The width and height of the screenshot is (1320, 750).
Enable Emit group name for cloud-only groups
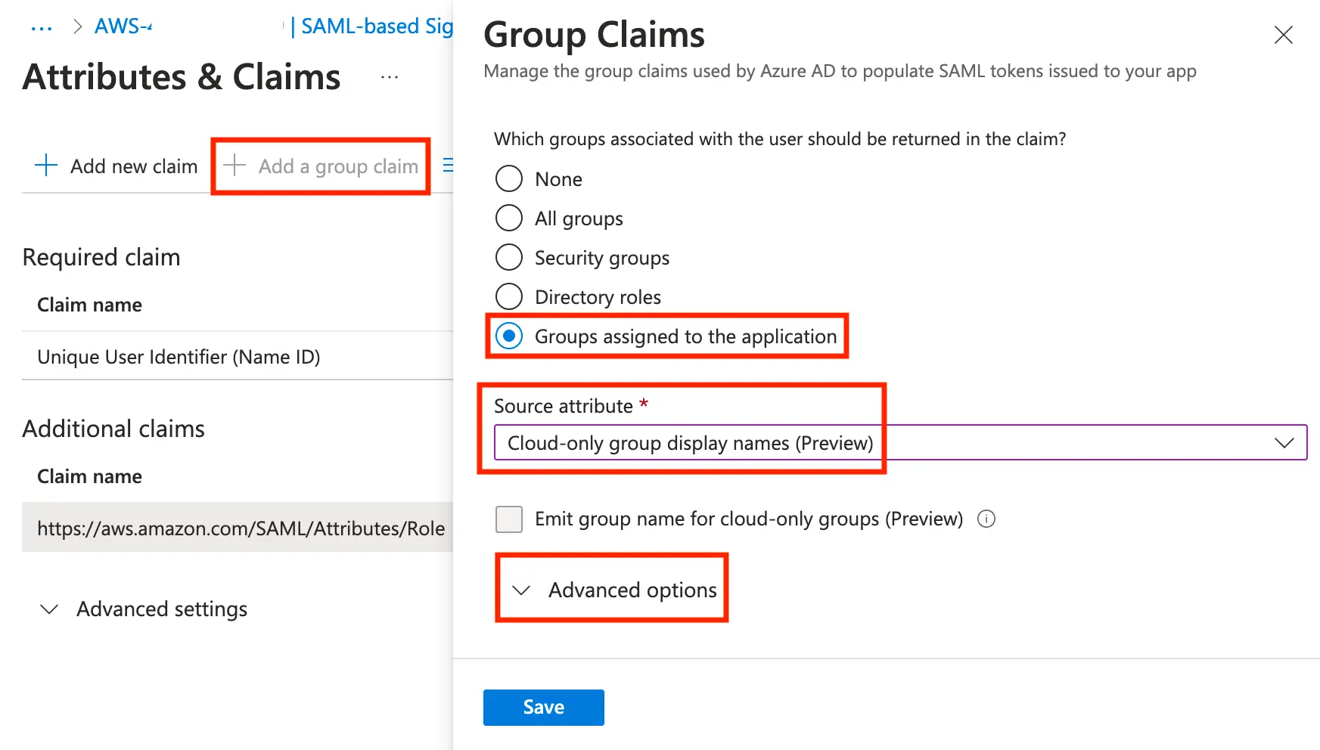[509, 519]
